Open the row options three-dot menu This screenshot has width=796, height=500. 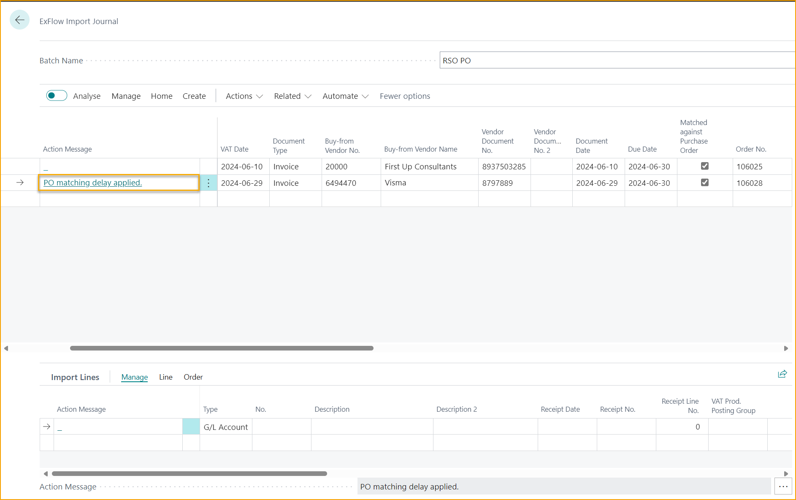click(208, 183)
